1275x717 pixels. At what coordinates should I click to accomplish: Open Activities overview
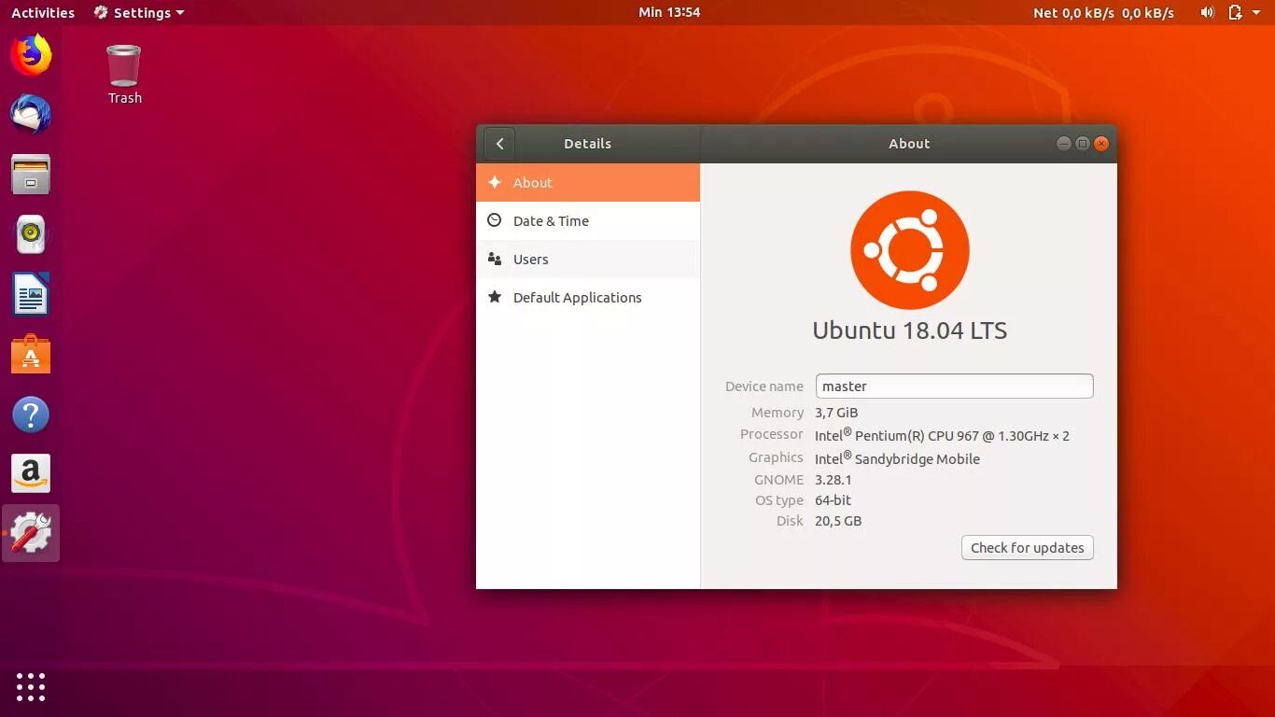click(x=43, y=13)
